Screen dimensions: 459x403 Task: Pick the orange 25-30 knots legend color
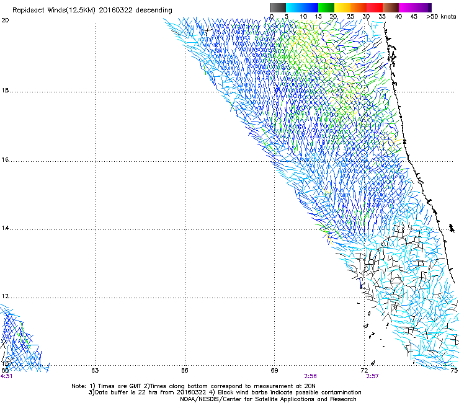(x=359, y=7)
